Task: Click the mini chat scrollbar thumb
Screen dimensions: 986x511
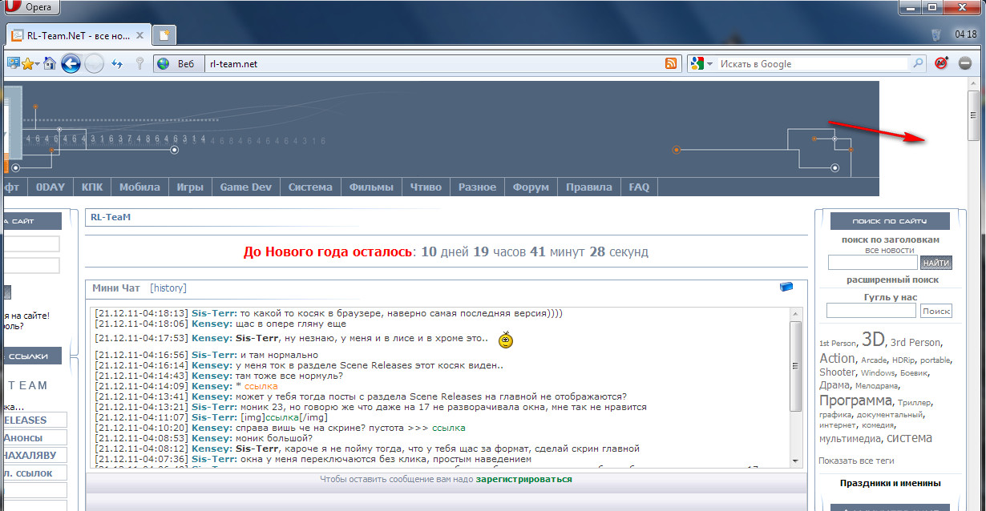Action: tap(795, 366)
